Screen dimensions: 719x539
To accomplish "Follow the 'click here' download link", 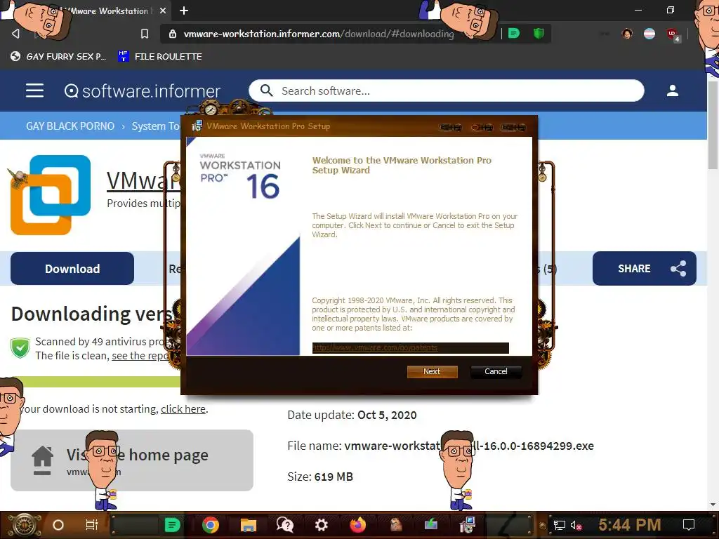I will (183, 409).
